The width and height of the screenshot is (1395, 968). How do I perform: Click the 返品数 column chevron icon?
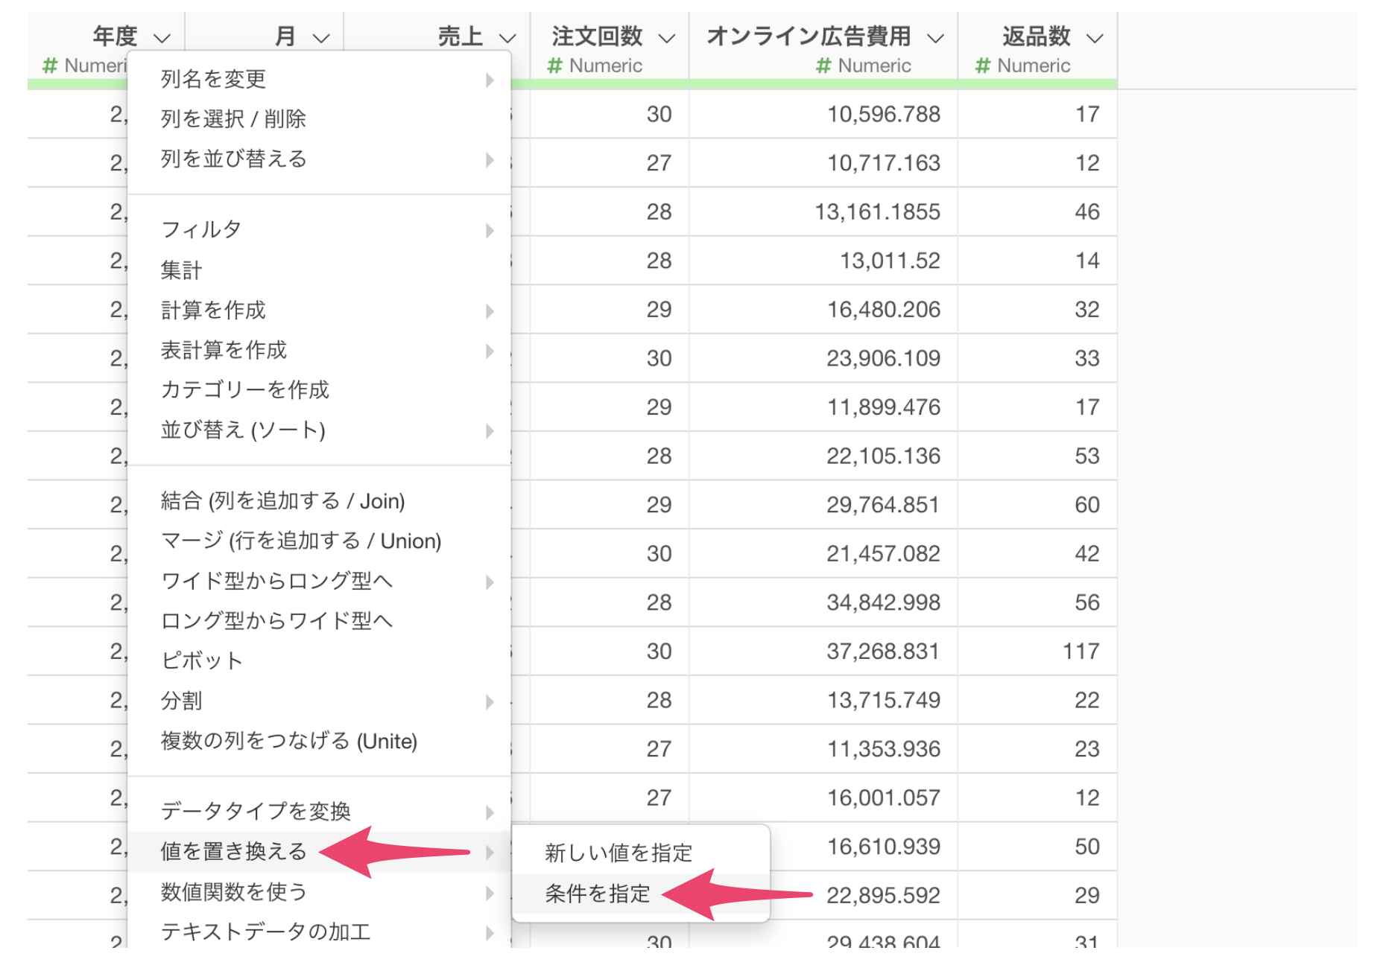(1094, 37)
